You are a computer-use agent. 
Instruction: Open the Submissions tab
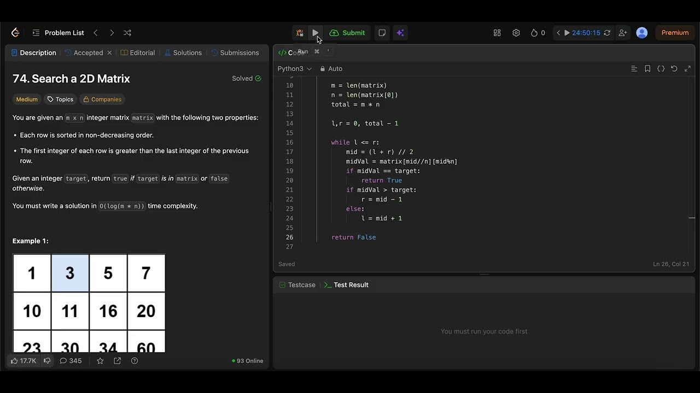(x=235, y=53)
